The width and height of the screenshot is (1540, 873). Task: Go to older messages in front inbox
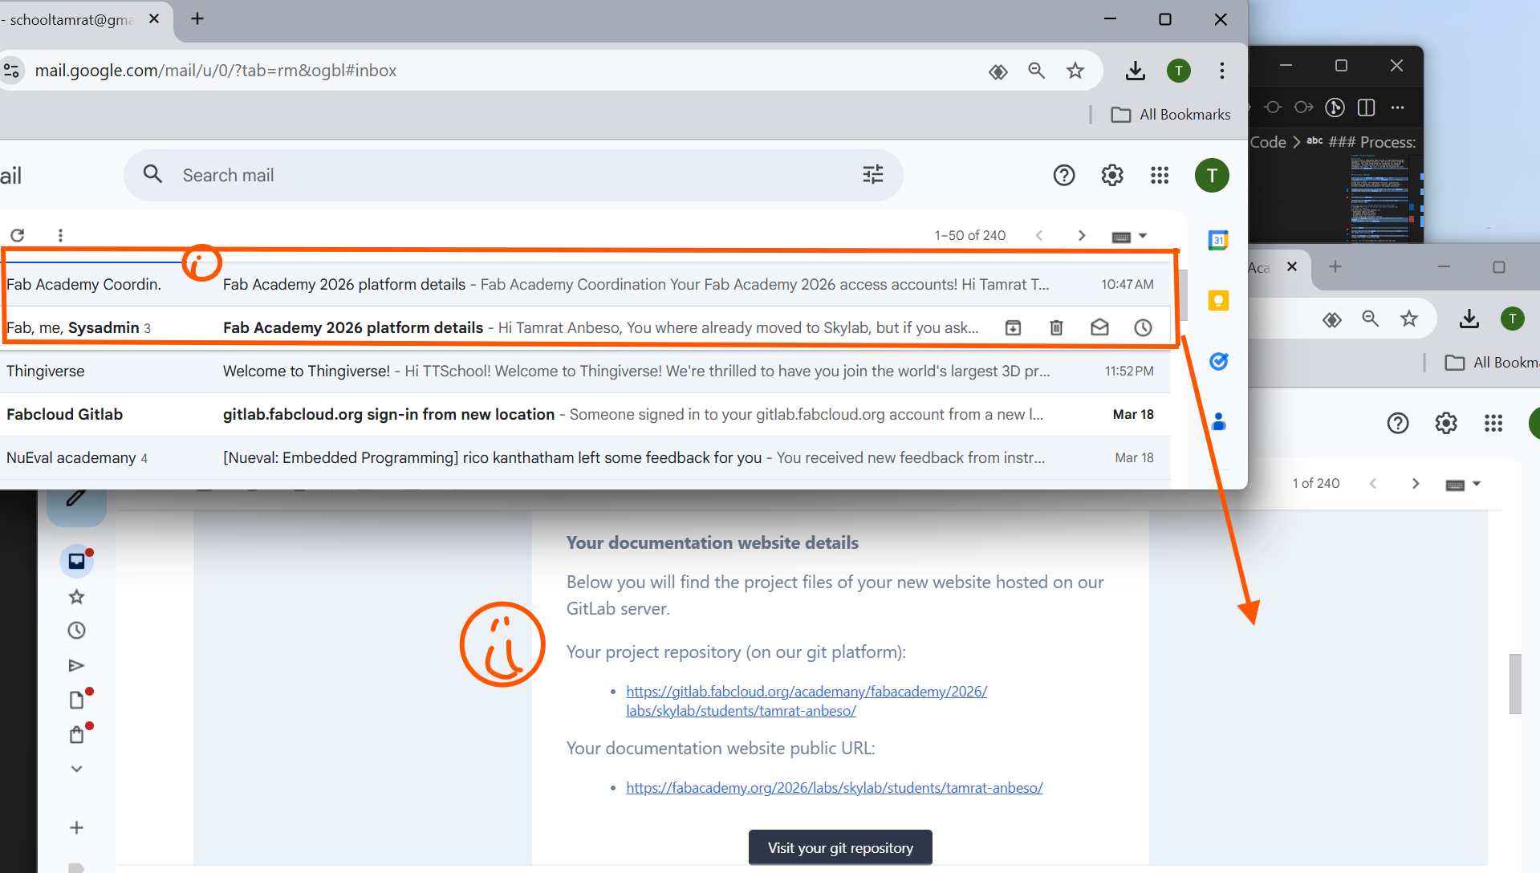click(x=1082, y=235)
